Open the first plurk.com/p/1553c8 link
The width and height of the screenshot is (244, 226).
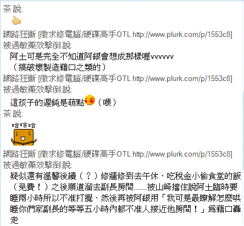182,34
